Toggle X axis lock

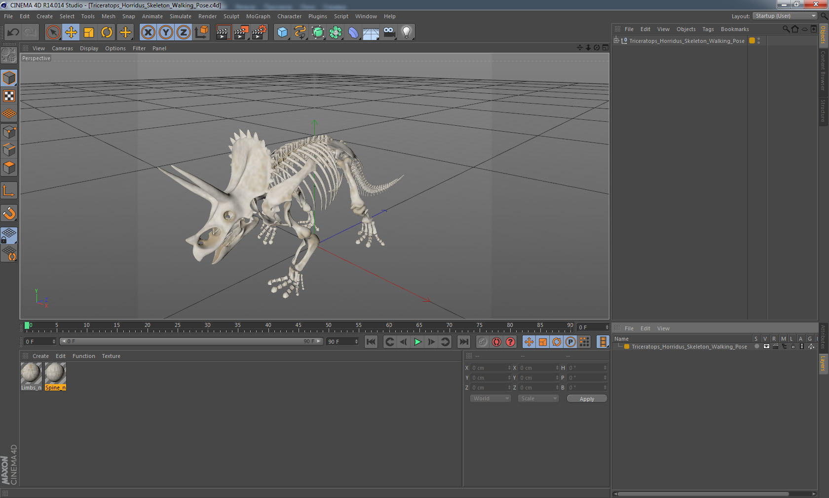(x=148, y=33)
